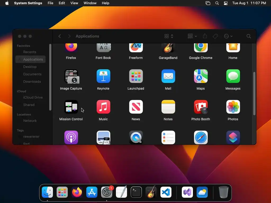Open the Trash in the Dock
Viewport: 271px width, 203px height.
(x=224, y=192)
